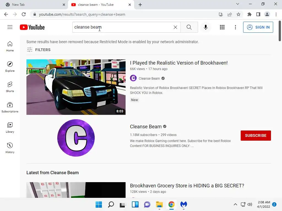Image resolution: width=282 pixels, height=211 pixels.
Task: Open Subscriptions in the sidebar
Action: 10,107
